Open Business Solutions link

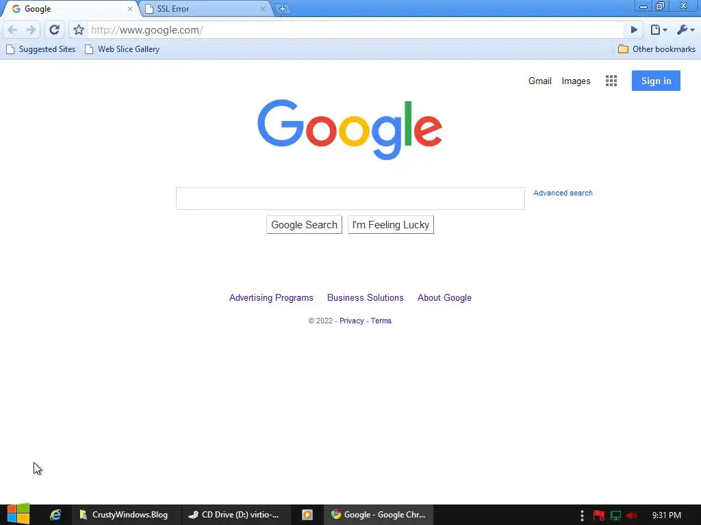(366, 298)
